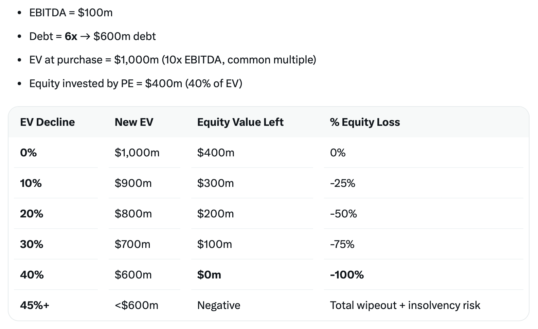The image size is (538, 329).
Task: Click the Equity Value Left column header
Action: click(240, 122)
